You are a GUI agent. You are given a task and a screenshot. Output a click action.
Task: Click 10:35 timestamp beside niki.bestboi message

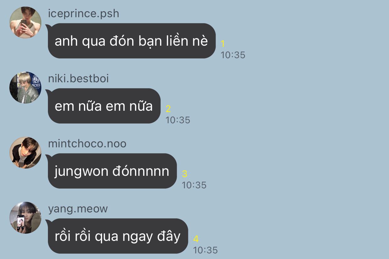[x=178, y=120]
